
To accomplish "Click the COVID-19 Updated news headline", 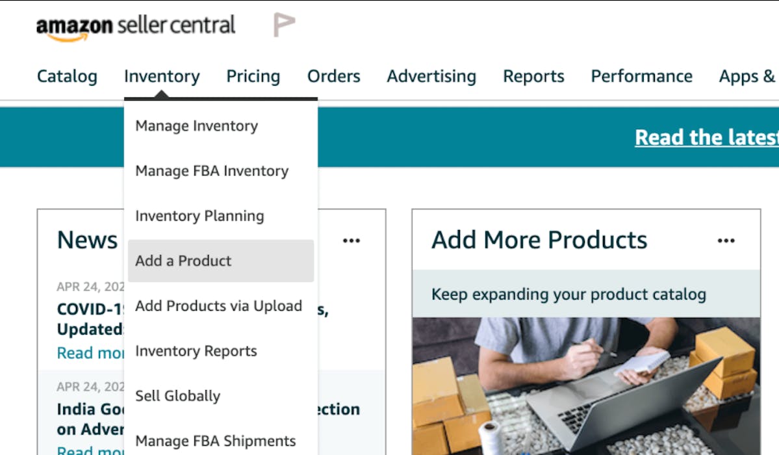I will (90, 319).
